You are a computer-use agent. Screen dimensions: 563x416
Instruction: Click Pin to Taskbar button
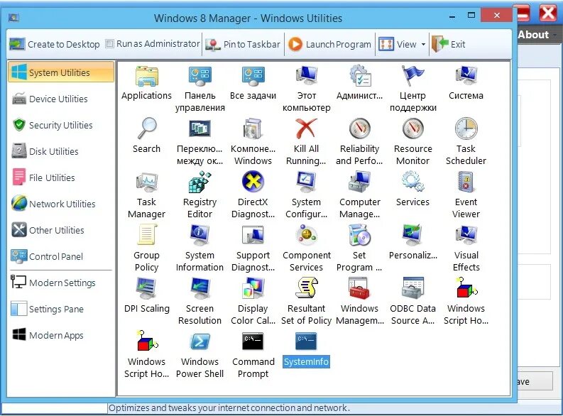243,44
